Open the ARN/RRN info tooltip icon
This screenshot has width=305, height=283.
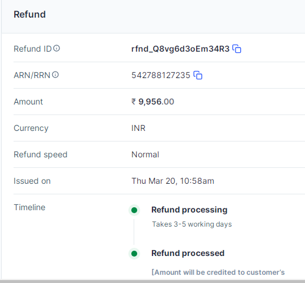coord(55,75)
